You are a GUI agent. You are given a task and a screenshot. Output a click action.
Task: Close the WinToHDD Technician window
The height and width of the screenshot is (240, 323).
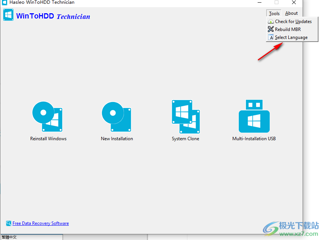294,3
